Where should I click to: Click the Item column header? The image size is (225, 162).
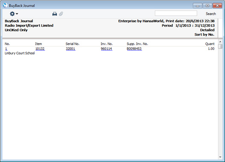point(38,44)
